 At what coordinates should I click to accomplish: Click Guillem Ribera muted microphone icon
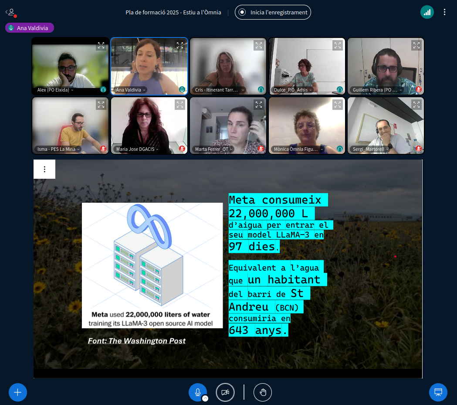click(x=419, y=89)
